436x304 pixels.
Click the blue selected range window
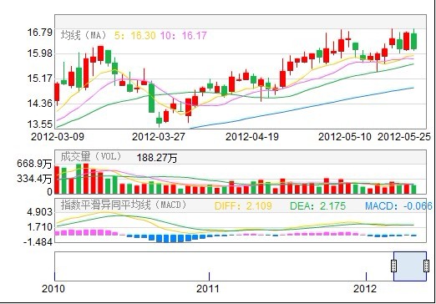coord(410,266)
